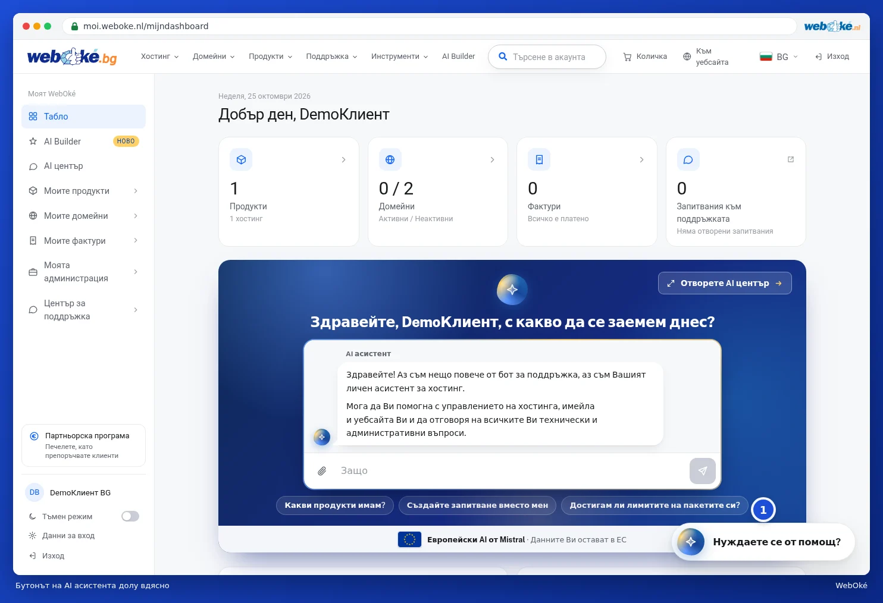Open the Инструменти dropdown menu
The width and height of the screenshot is (883, 603).
pyautogui.click(x=399, y=56)
